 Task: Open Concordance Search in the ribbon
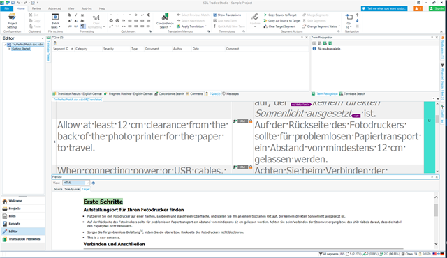165,21
